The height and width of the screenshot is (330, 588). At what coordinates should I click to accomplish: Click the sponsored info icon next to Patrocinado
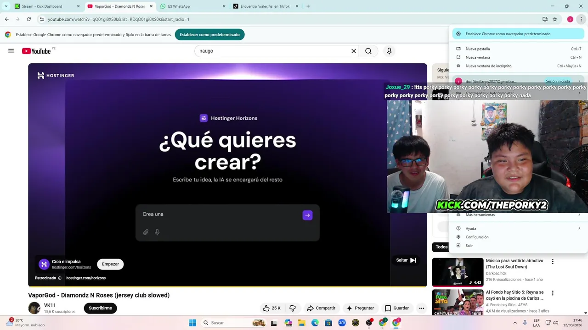click(x=60, y=278)
